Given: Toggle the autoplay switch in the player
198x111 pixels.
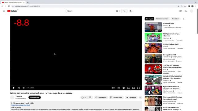Looking at the screenshot, I should pos(113,88).
